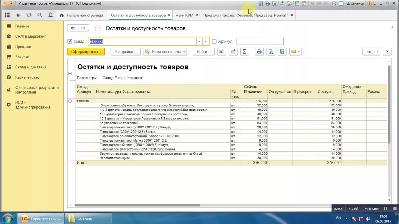399x224 pixels.
Task: Clear the Склад field with X
Action: click(x=205, y=41)
